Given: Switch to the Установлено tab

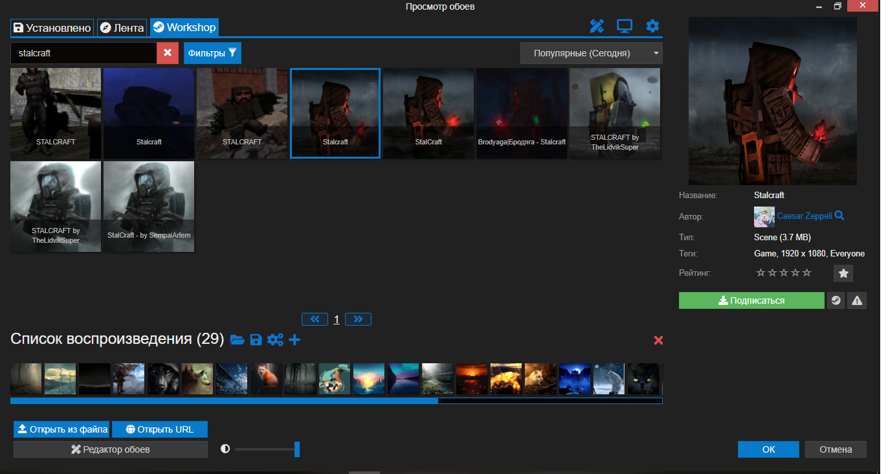Looking at the screenshot, I should click(52, 28).
